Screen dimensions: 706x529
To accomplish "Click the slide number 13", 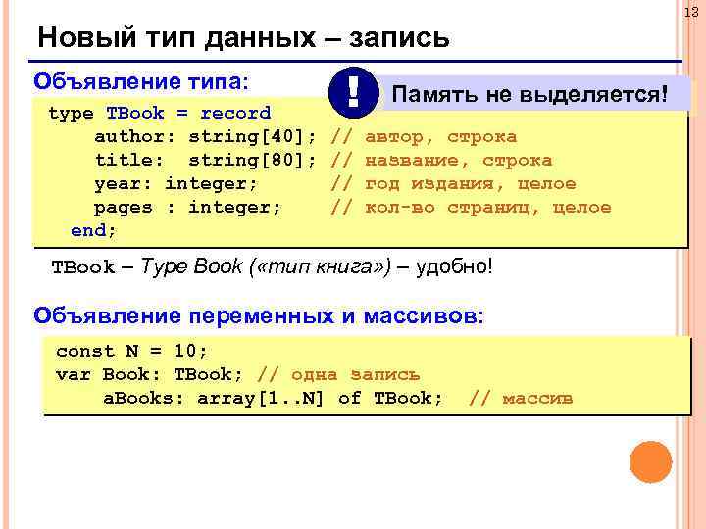I will [x=691, y=12].
